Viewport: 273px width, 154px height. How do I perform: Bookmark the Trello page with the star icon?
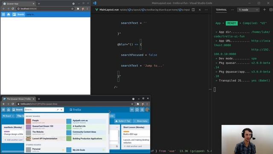pos(132,104)
